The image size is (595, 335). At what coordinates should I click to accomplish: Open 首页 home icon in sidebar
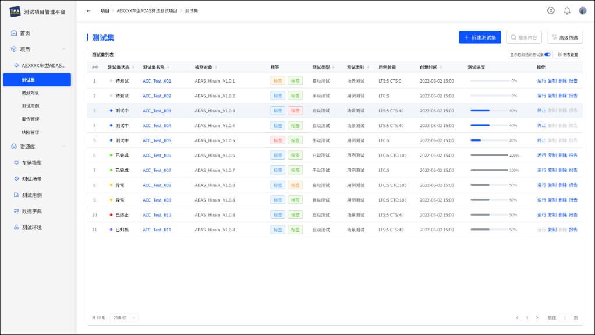tap(14, 33)
